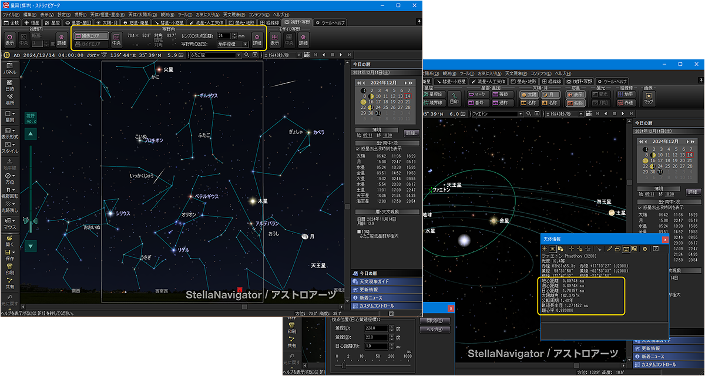The image size is (705, 376).
Task: Toggle 撮像エリア button in 写野角 group
Action: pyautogui.click(x=91, y=36)
